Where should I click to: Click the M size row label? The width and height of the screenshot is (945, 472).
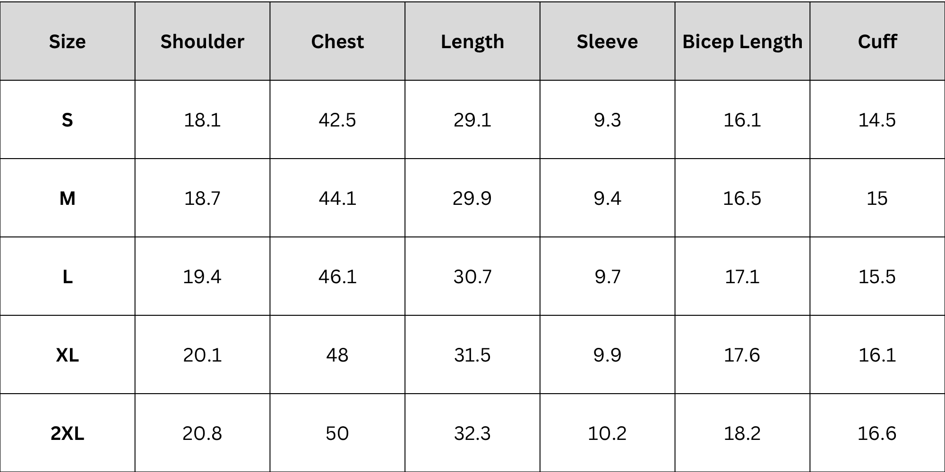[68, 198]
